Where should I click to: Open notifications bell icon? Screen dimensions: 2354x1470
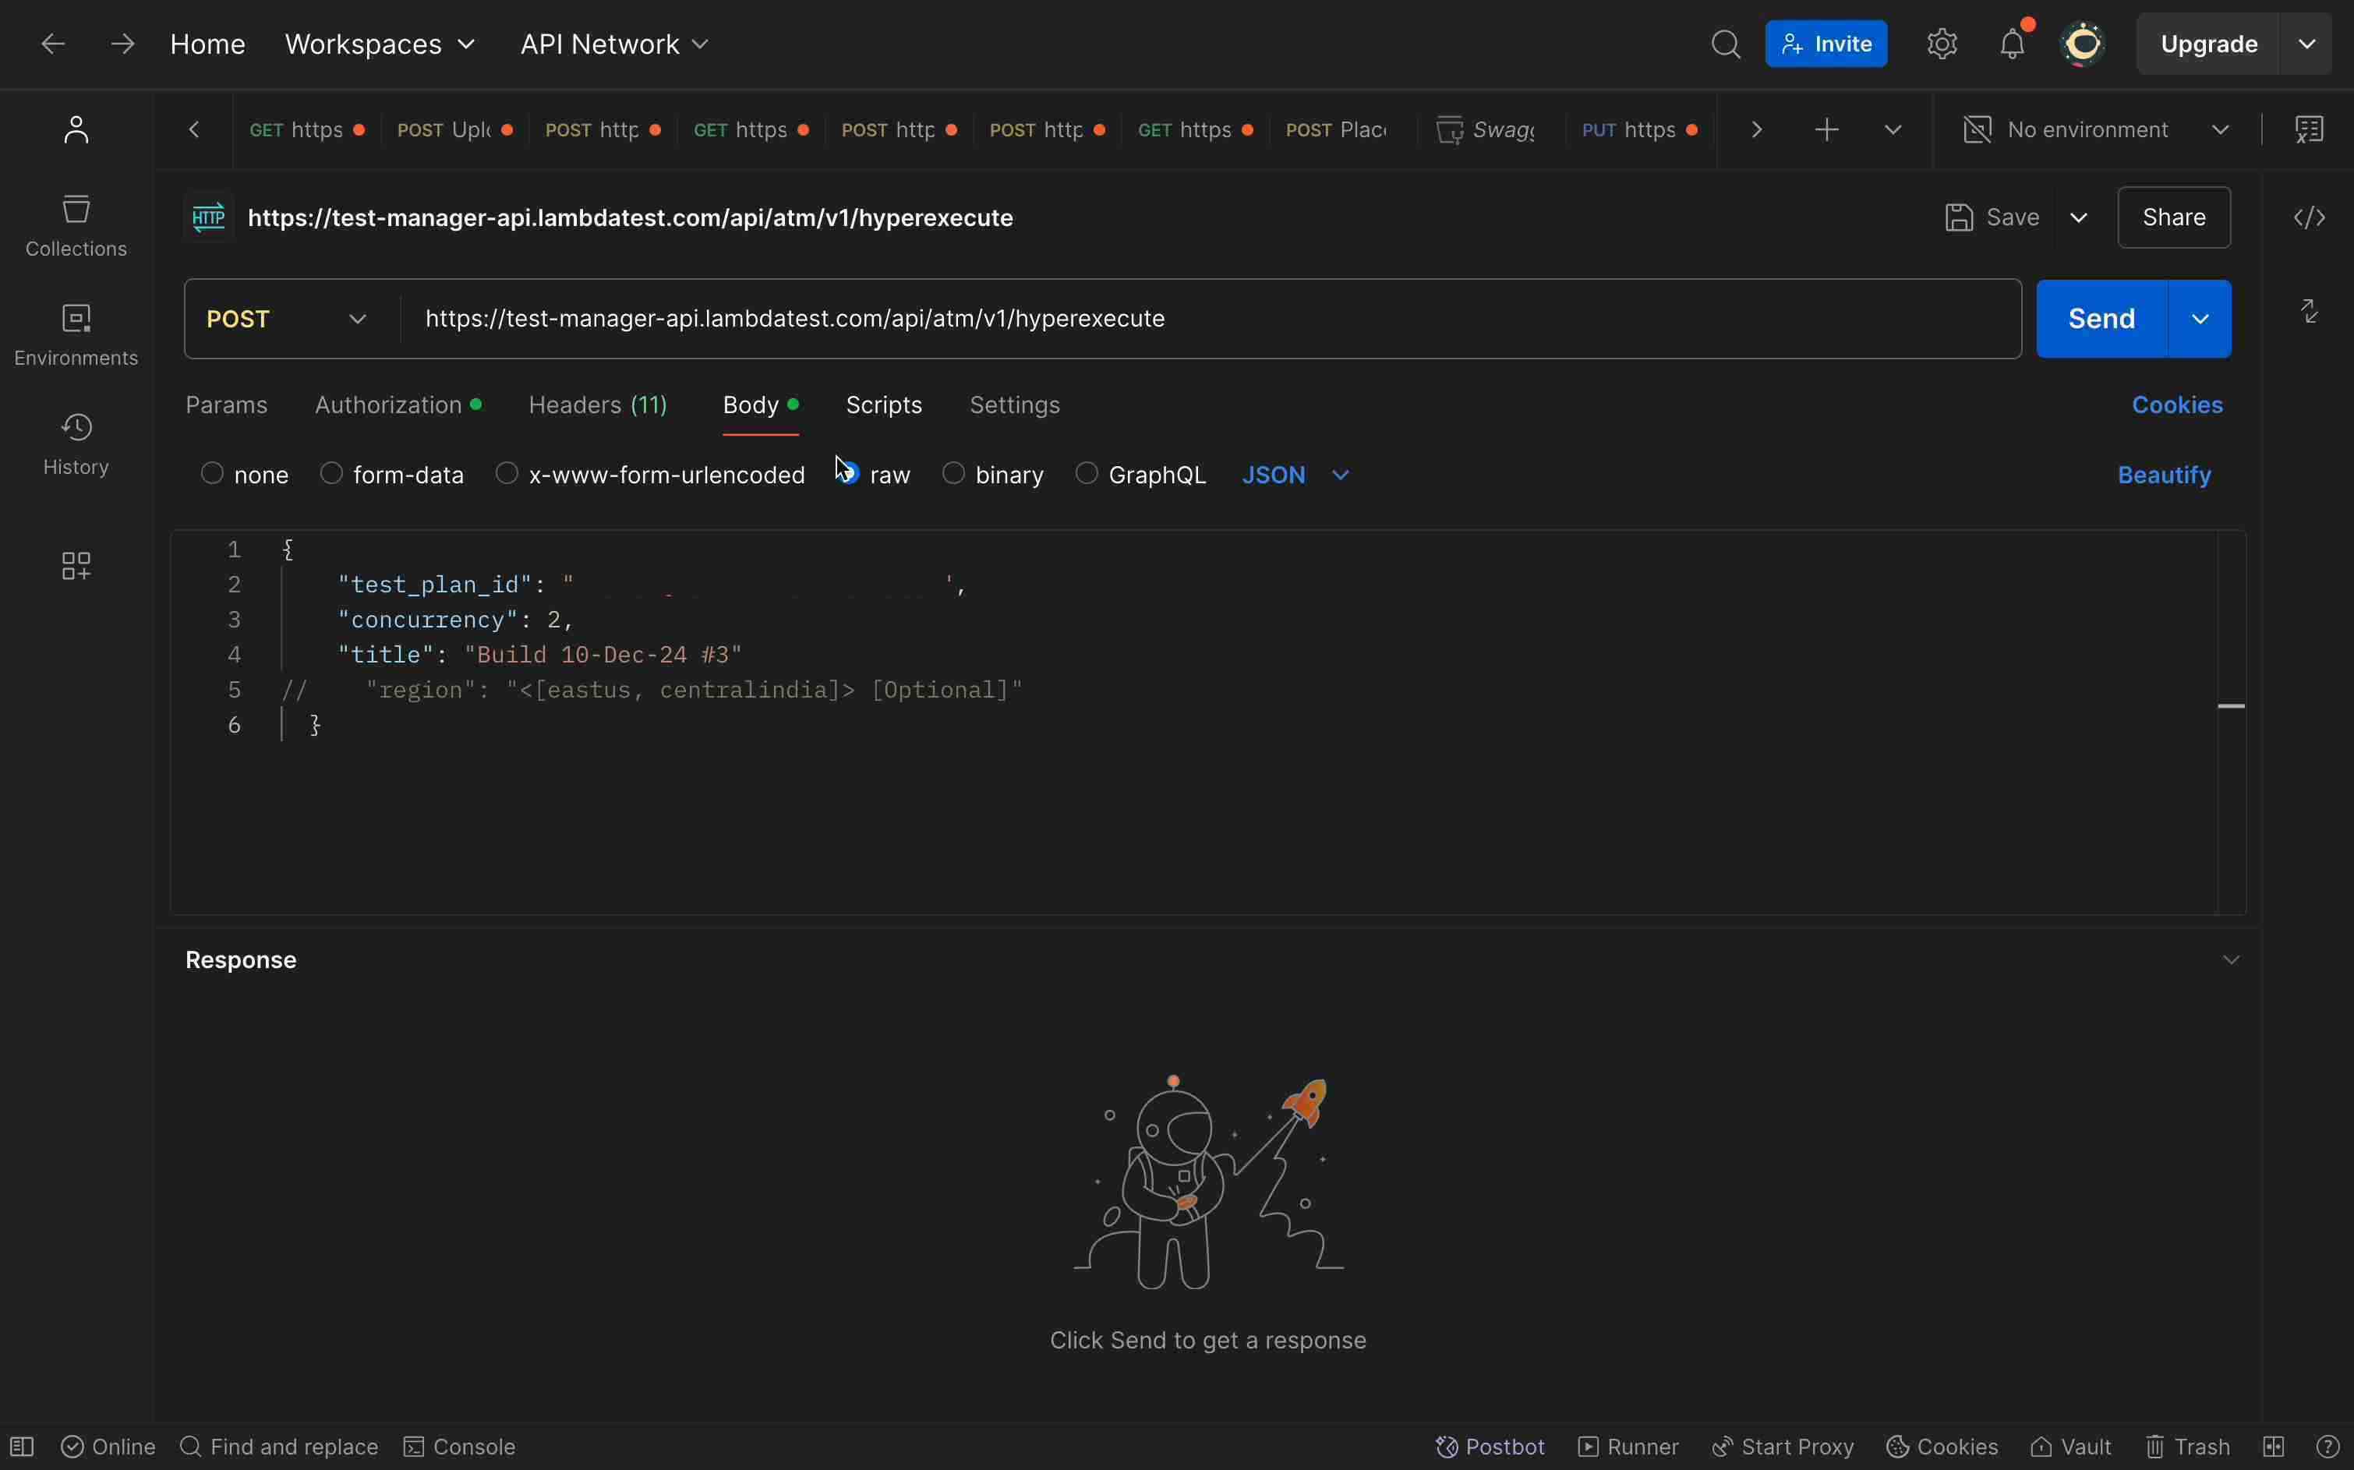(x=2012, y=44)
